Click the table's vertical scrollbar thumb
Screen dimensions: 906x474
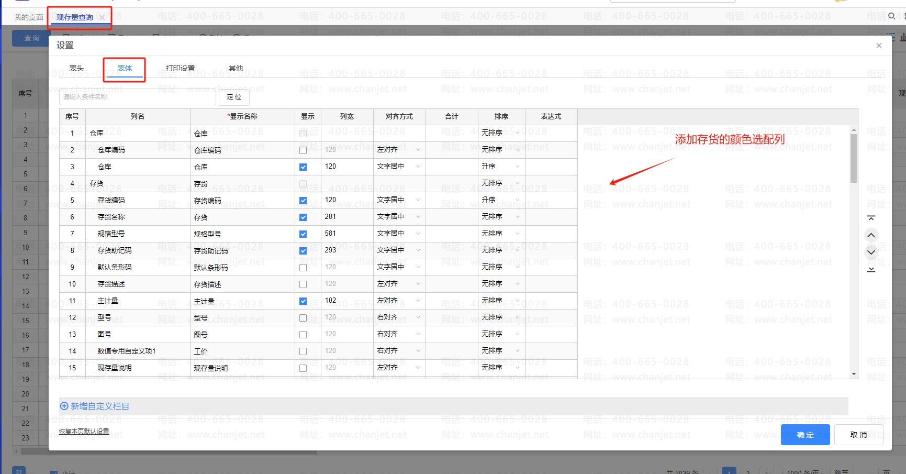[x=854, y=158]
